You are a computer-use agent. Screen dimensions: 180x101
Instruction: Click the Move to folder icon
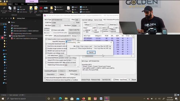point(31,8)
